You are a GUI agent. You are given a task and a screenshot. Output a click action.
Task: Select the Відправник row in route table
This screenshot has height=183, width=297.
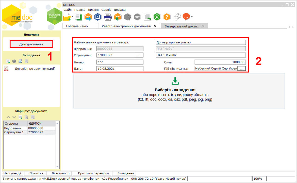(x=29, y=128)
